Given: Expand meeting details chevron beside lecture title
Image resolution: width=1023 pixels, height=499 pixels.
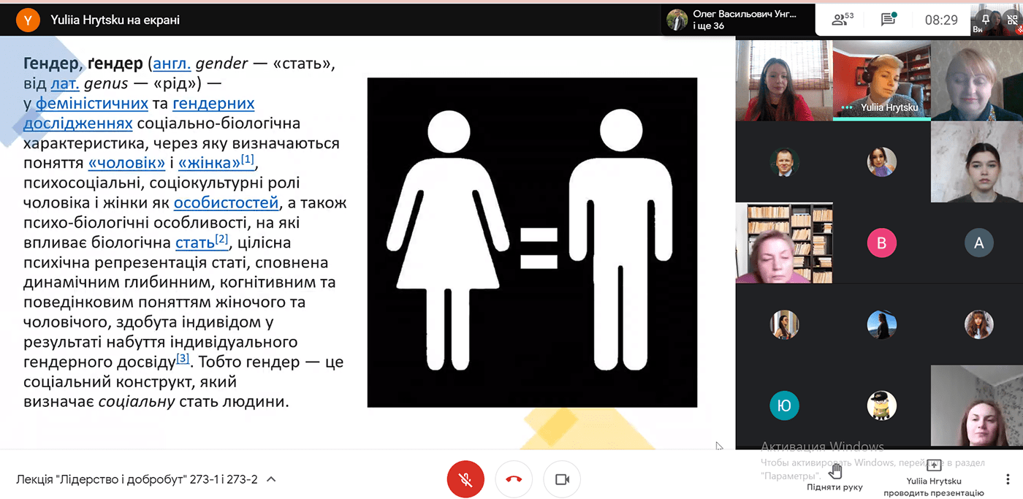Looking at the screenshot, I should coord(271,480).
